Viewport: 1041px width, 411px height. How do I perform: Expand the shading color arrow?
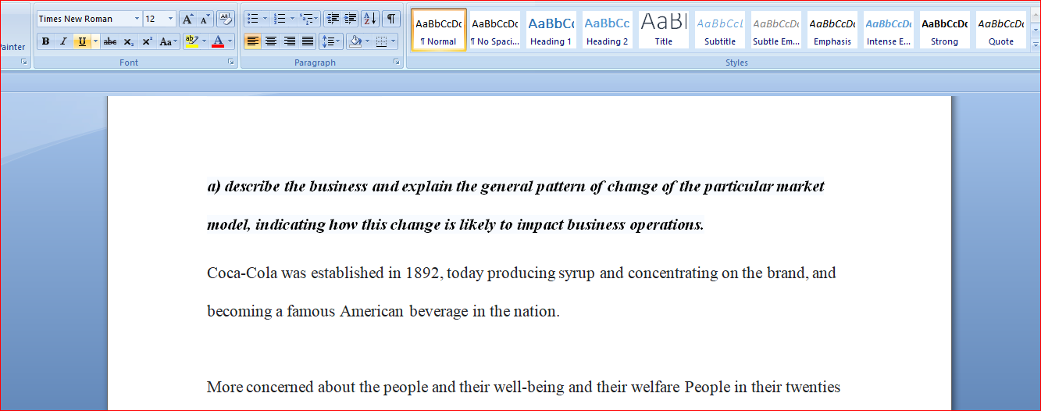tap(367, 41)
